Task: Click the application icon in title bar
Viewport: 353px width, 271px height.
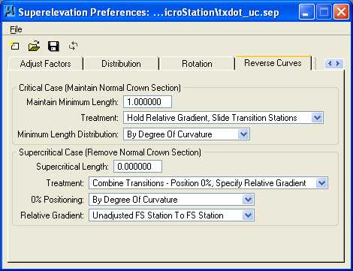Action: point(11,11)
